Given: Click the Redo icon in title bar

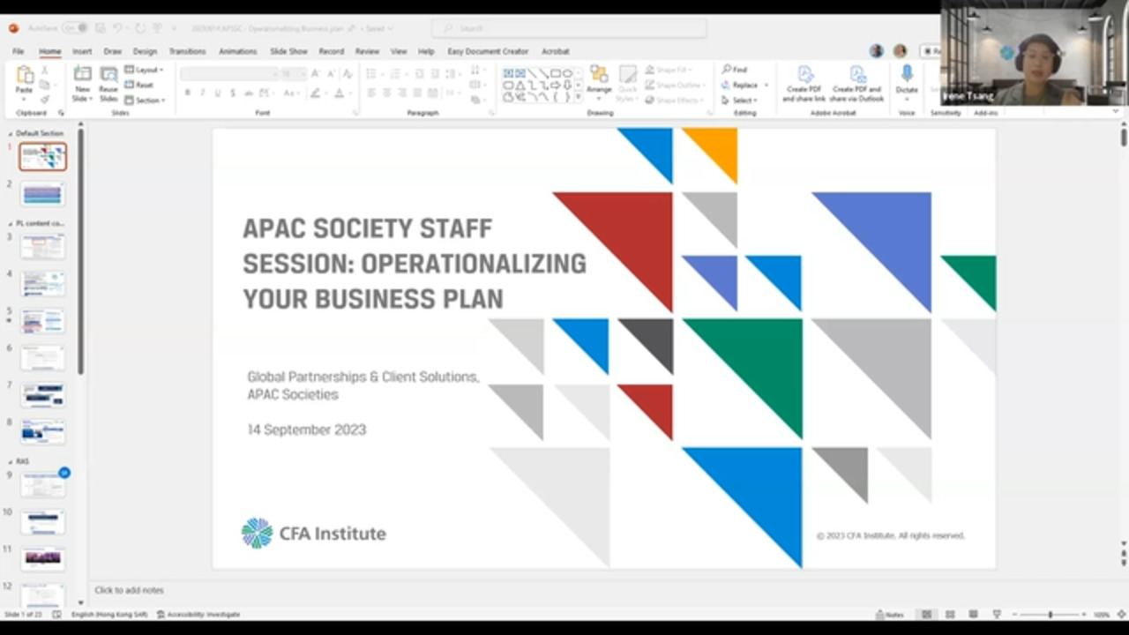Looking at the screenshot, I should point(141,28).
